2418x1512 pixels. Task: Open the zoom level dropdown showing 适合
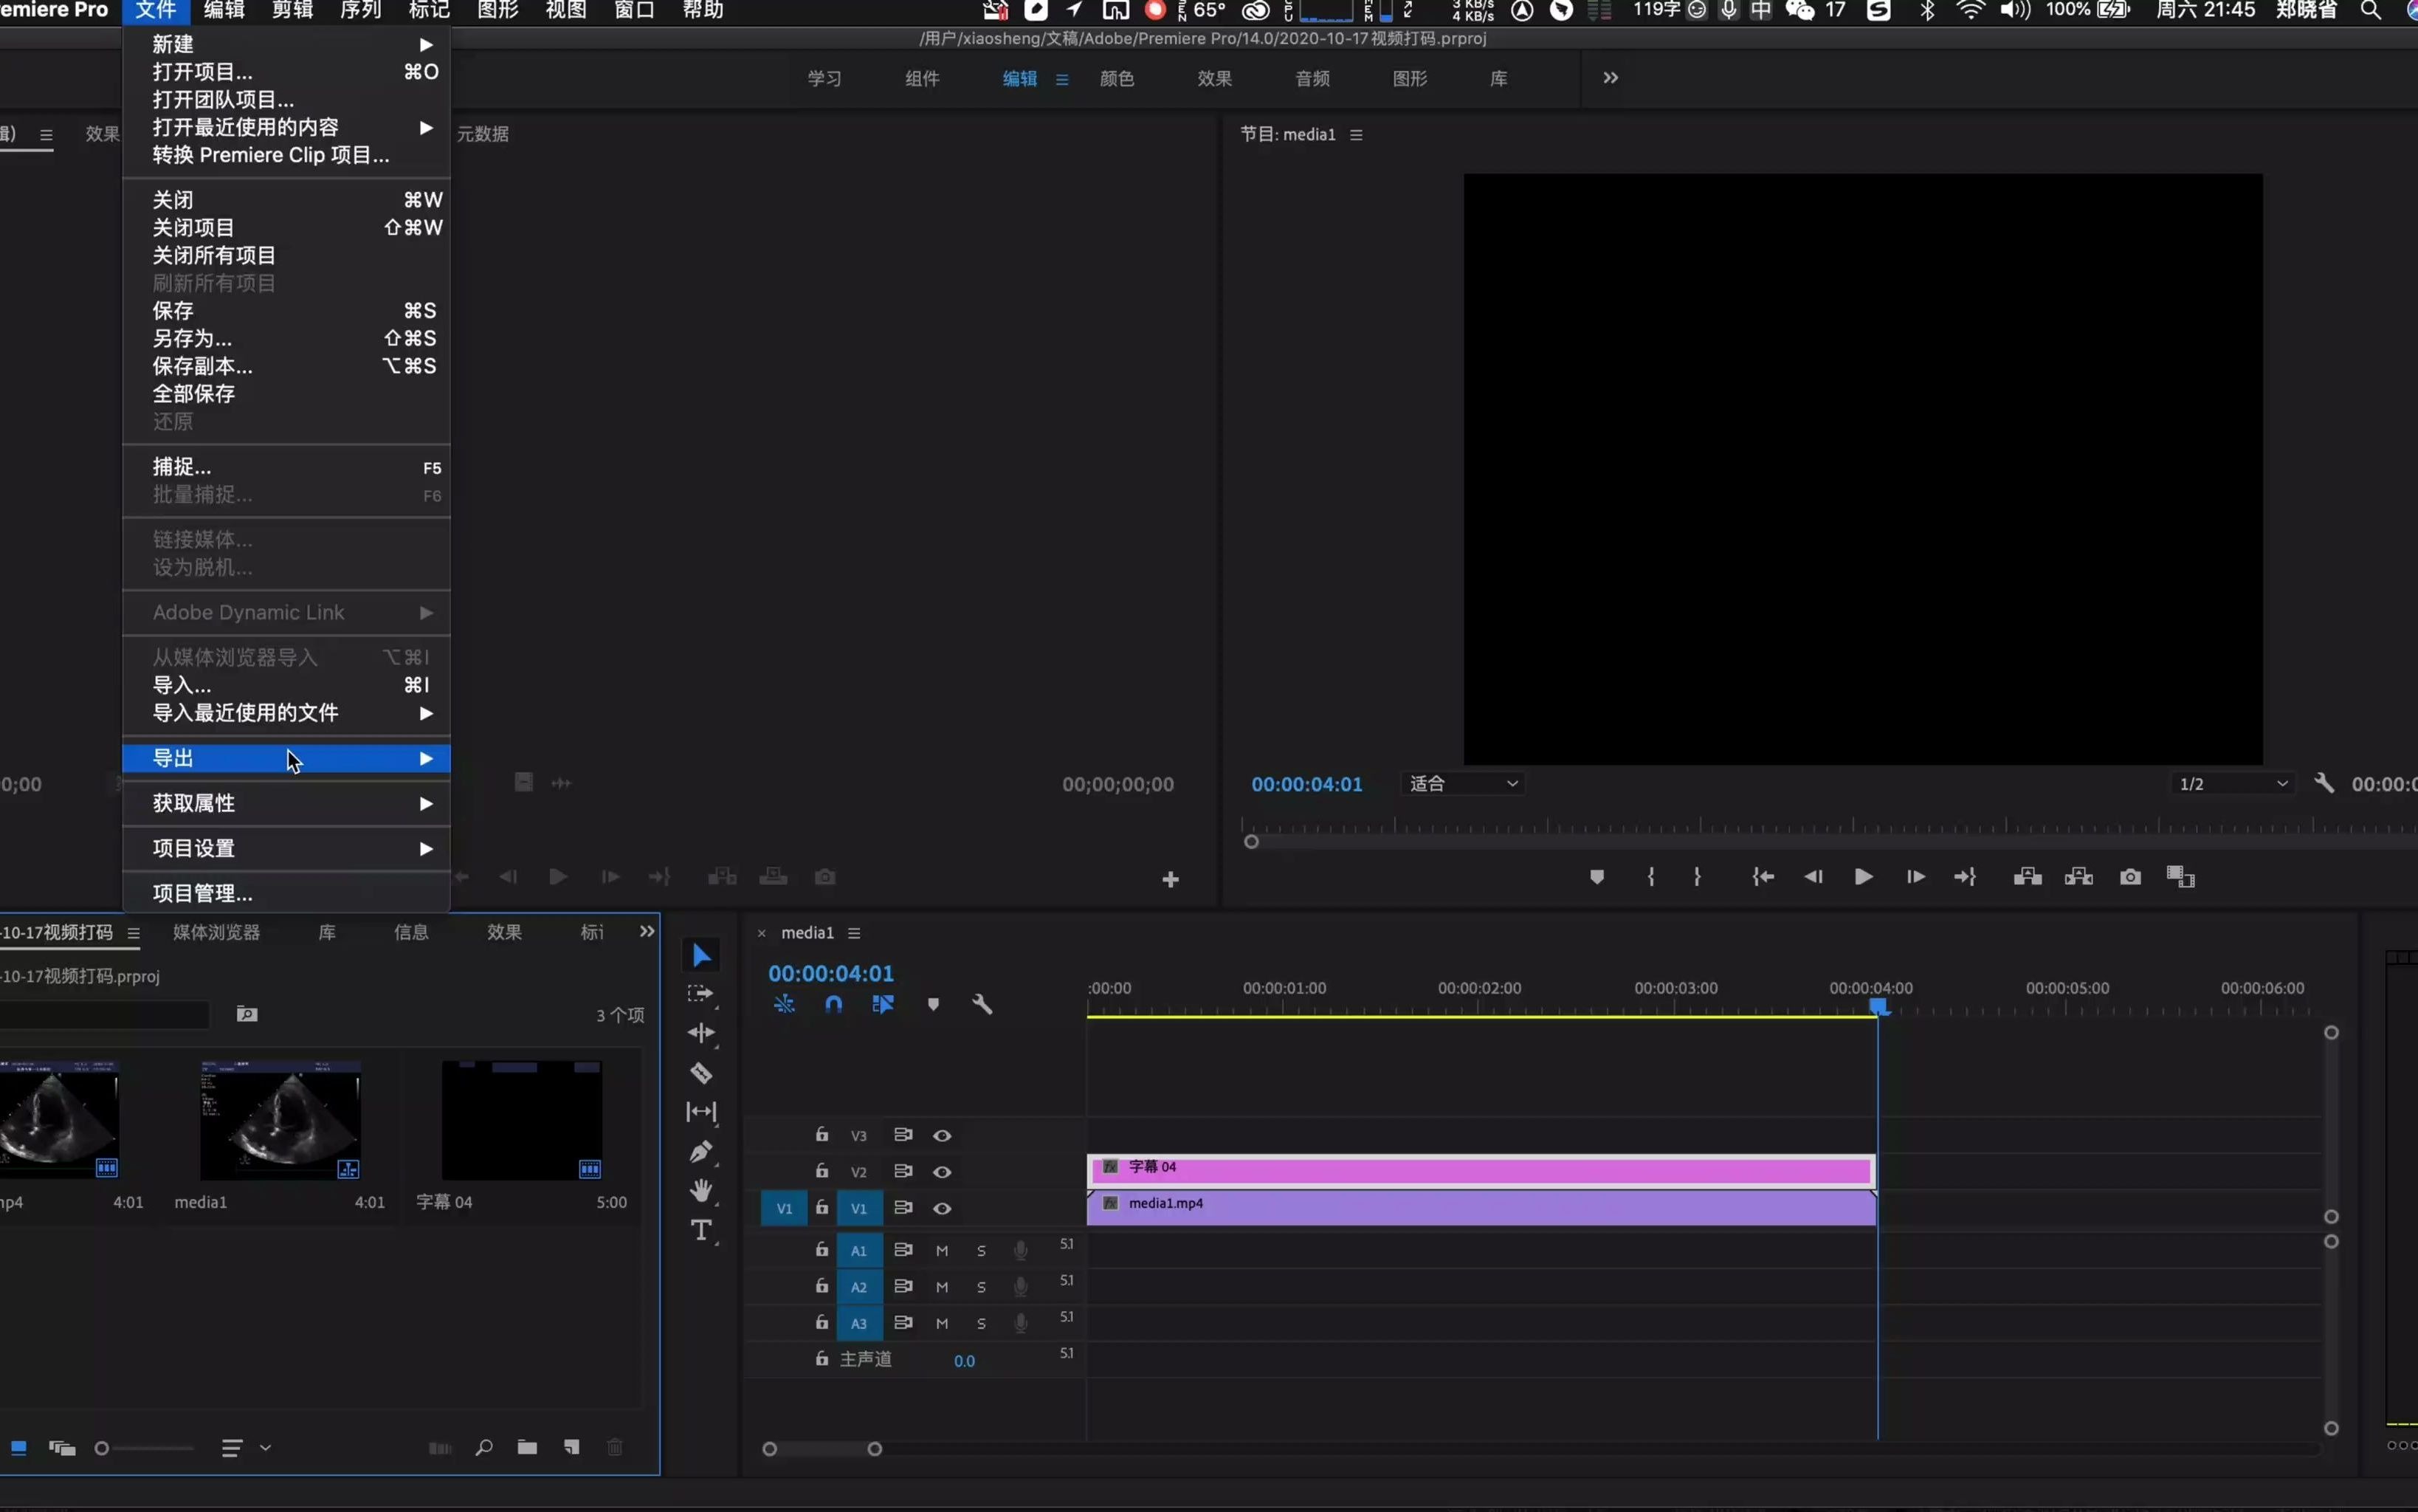click(1464, 784)
